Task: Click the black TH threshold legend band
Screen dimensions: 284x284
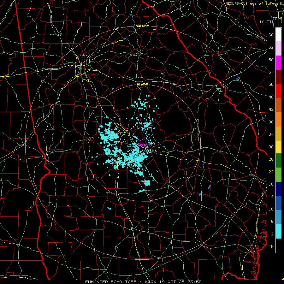Action: (x=279, y=246)
